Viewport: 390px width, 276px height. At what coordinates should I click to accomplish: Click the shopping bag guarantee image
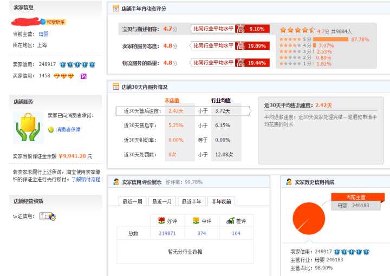click(28, 127)
